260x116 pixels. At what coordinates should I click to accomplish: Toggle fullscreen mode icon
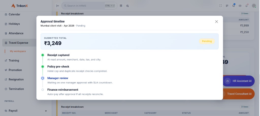[221, 6]
